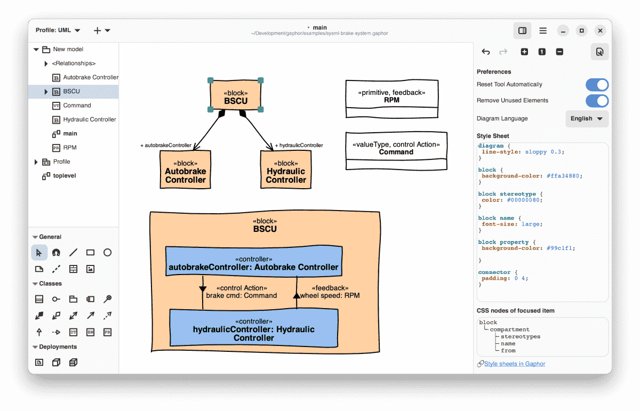This screenshot has width=640, height=411.
Task: Click the Redo arrow button
Action: tap(503, 52)
